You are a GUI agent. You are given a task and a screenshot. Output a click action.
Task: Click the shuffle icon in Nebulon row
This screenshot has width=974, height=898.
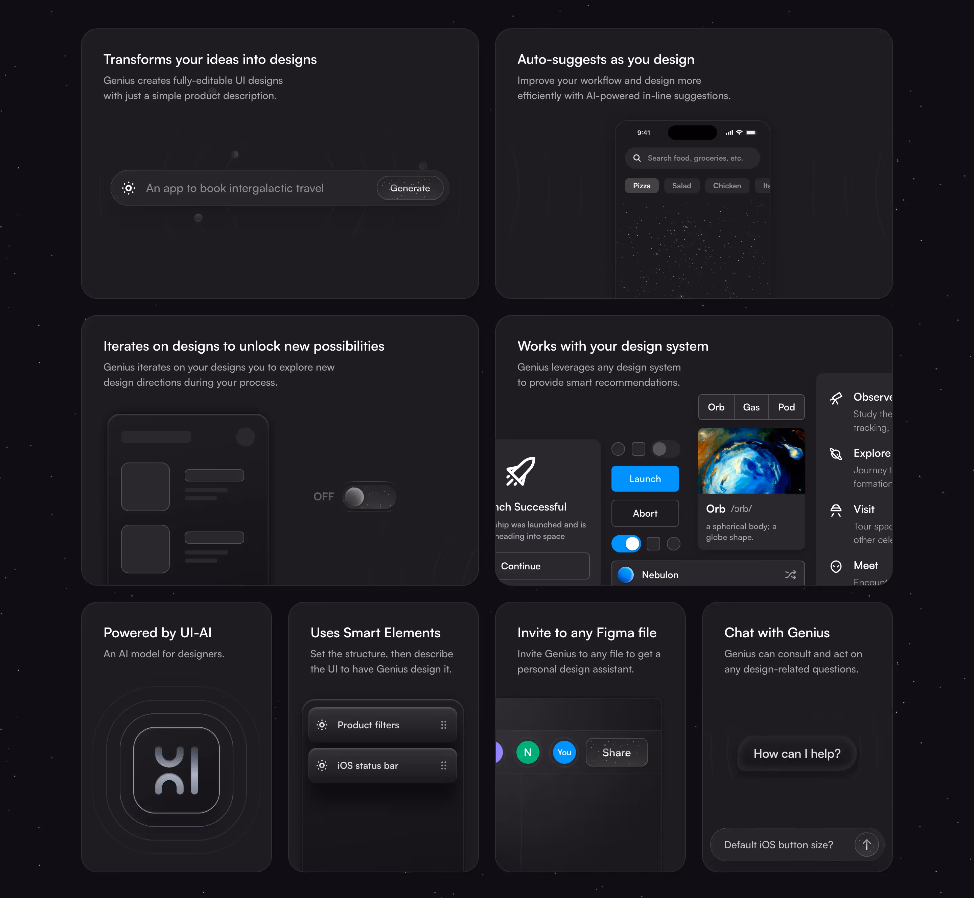790,574
